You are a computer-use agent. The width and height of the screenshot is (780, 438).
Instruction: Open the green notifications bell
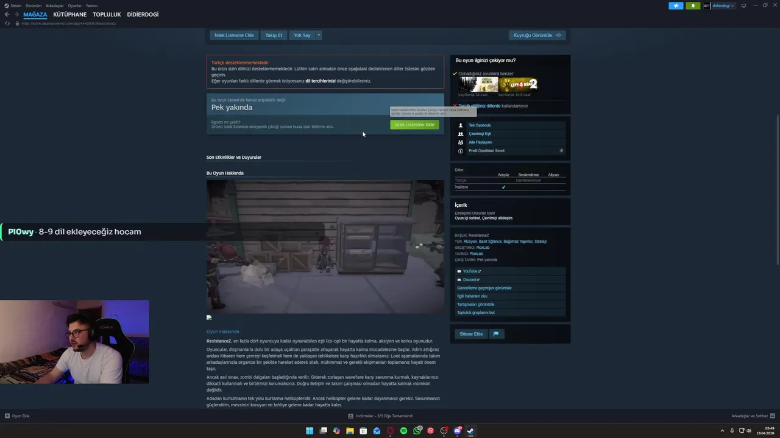tap(693, 5)
